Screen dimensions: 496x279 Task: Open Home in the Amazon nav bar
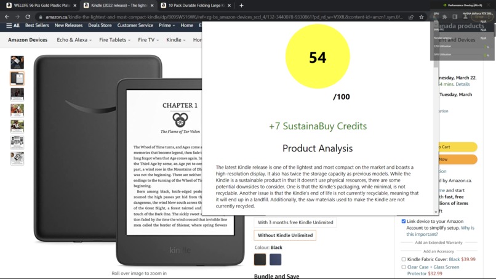point(186,25)
